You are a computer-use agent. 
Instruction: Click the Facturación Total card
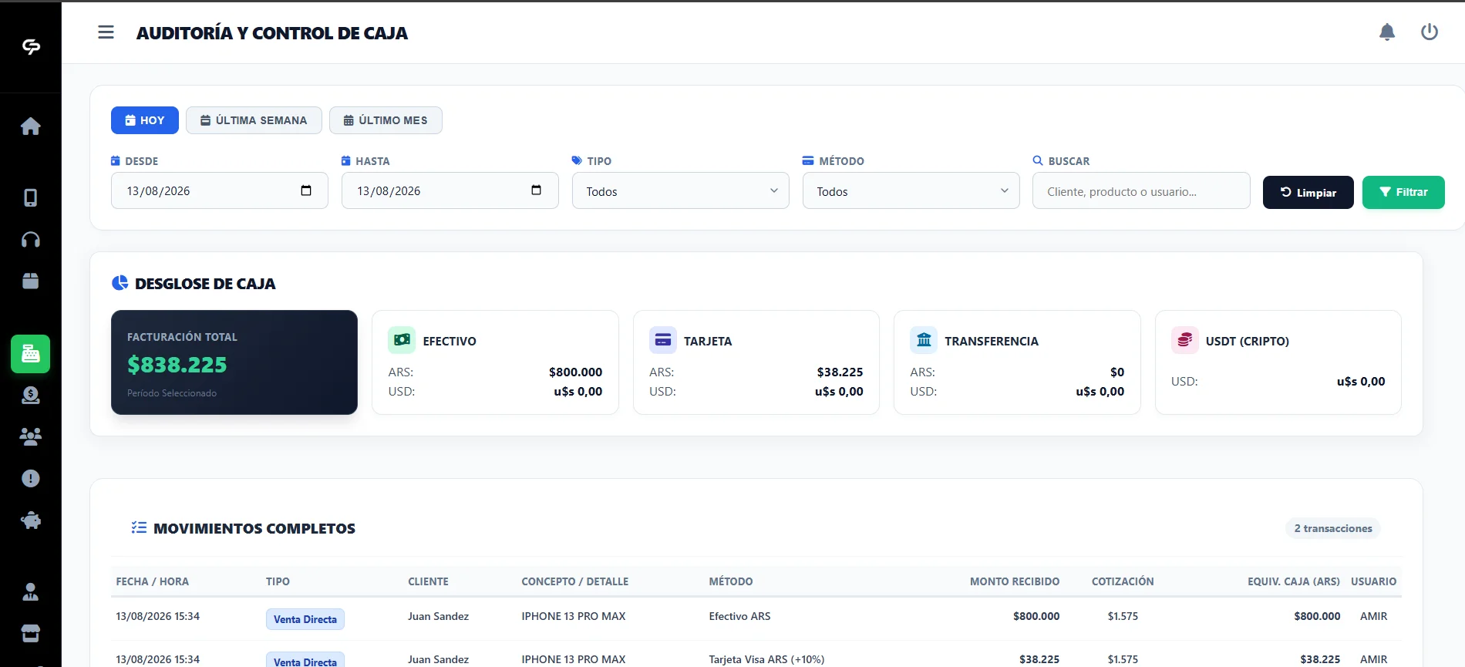pos(234,362)
